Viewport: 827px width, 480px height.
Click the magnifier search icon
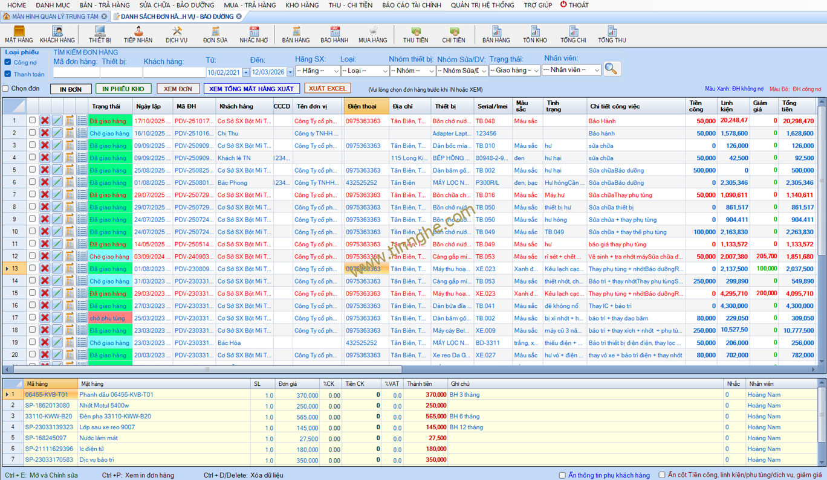(x=611, y=69)
